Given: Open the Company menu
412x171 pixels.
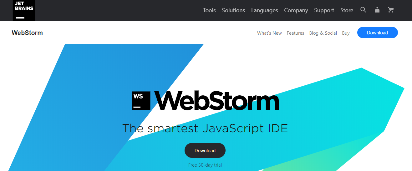Looking at the screenshot, I should 296,10.
